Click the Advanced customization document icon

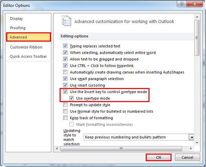66,21
